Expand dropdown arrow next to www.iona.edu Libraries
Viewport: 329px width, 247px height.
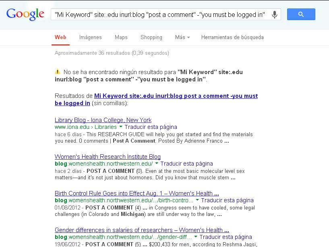[x=121, y=127]
